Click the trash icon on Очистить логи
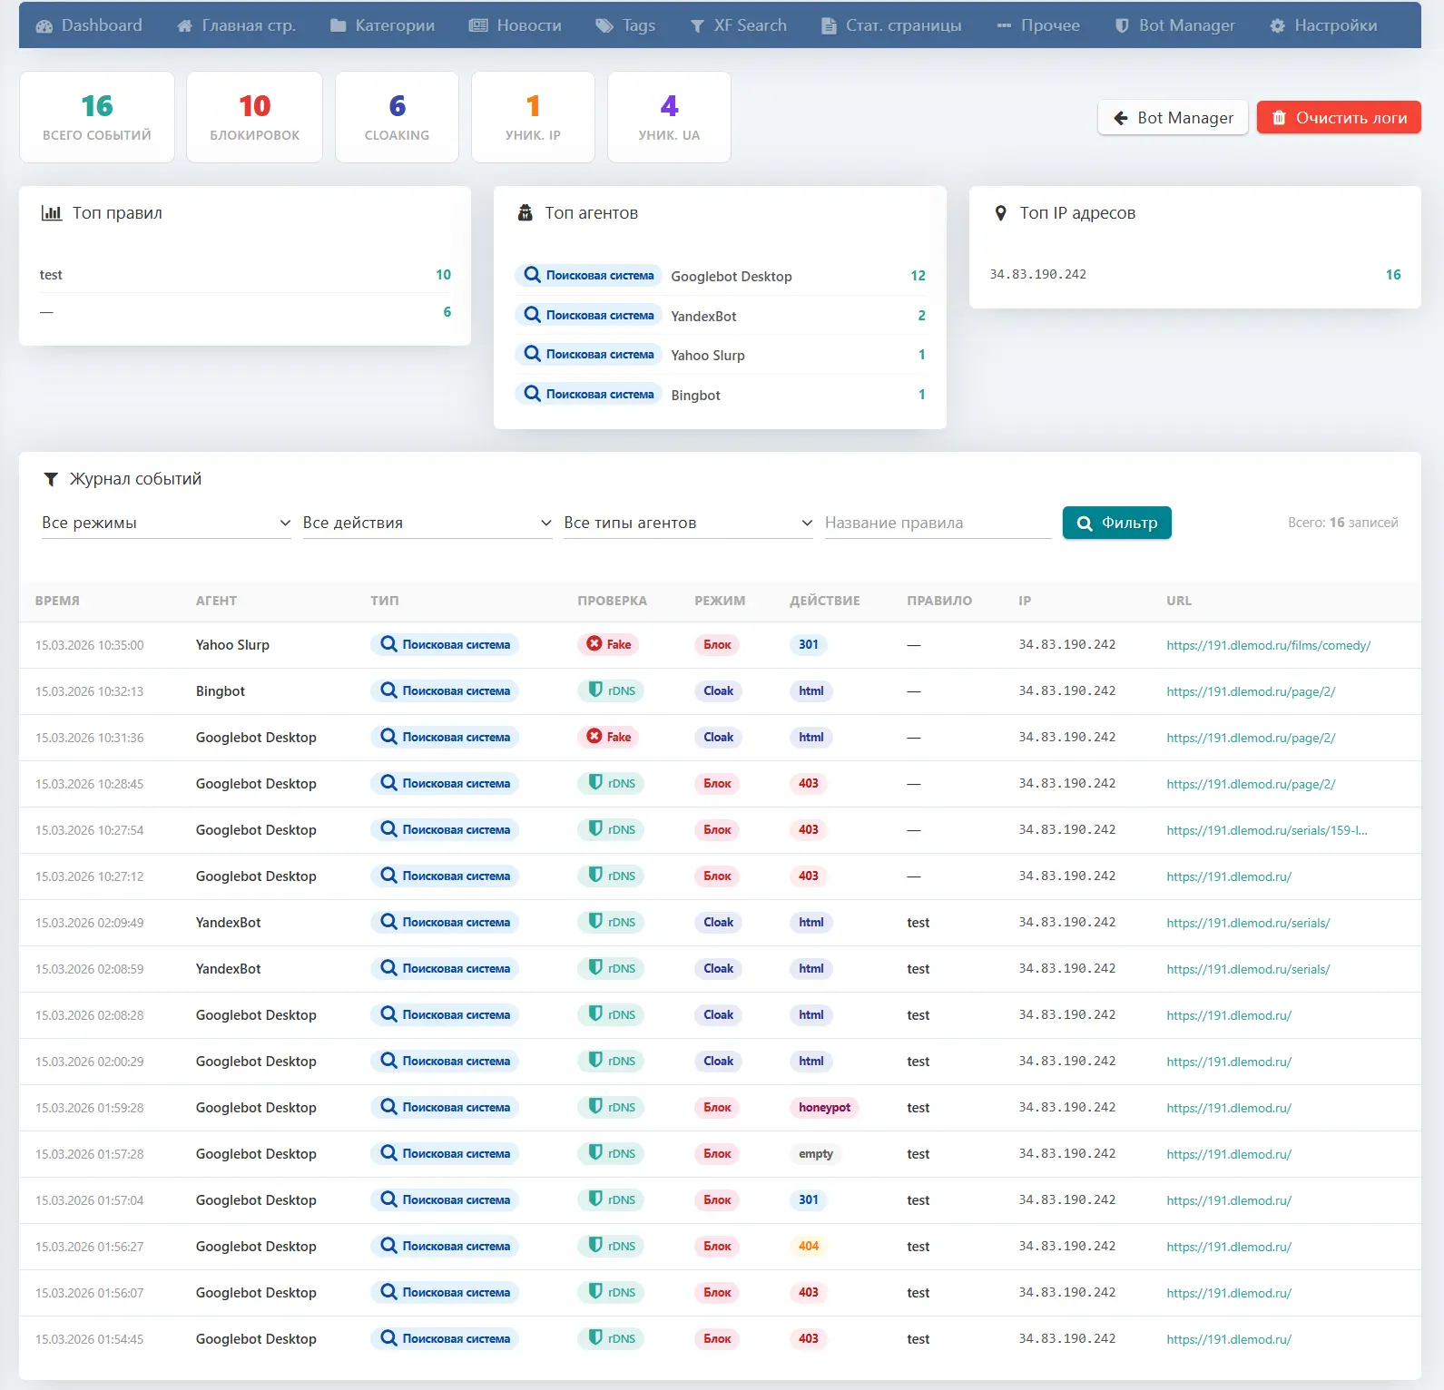 coord(1279,118)
